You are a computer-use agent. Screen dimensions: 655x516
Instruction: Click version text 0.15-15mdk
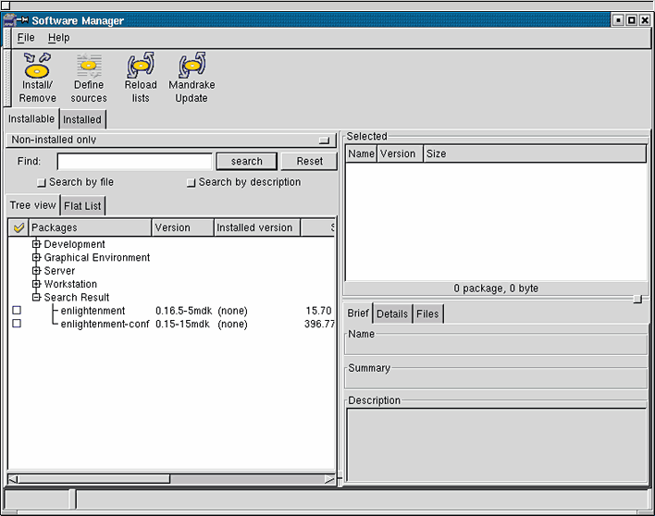[x=182, y=324]
